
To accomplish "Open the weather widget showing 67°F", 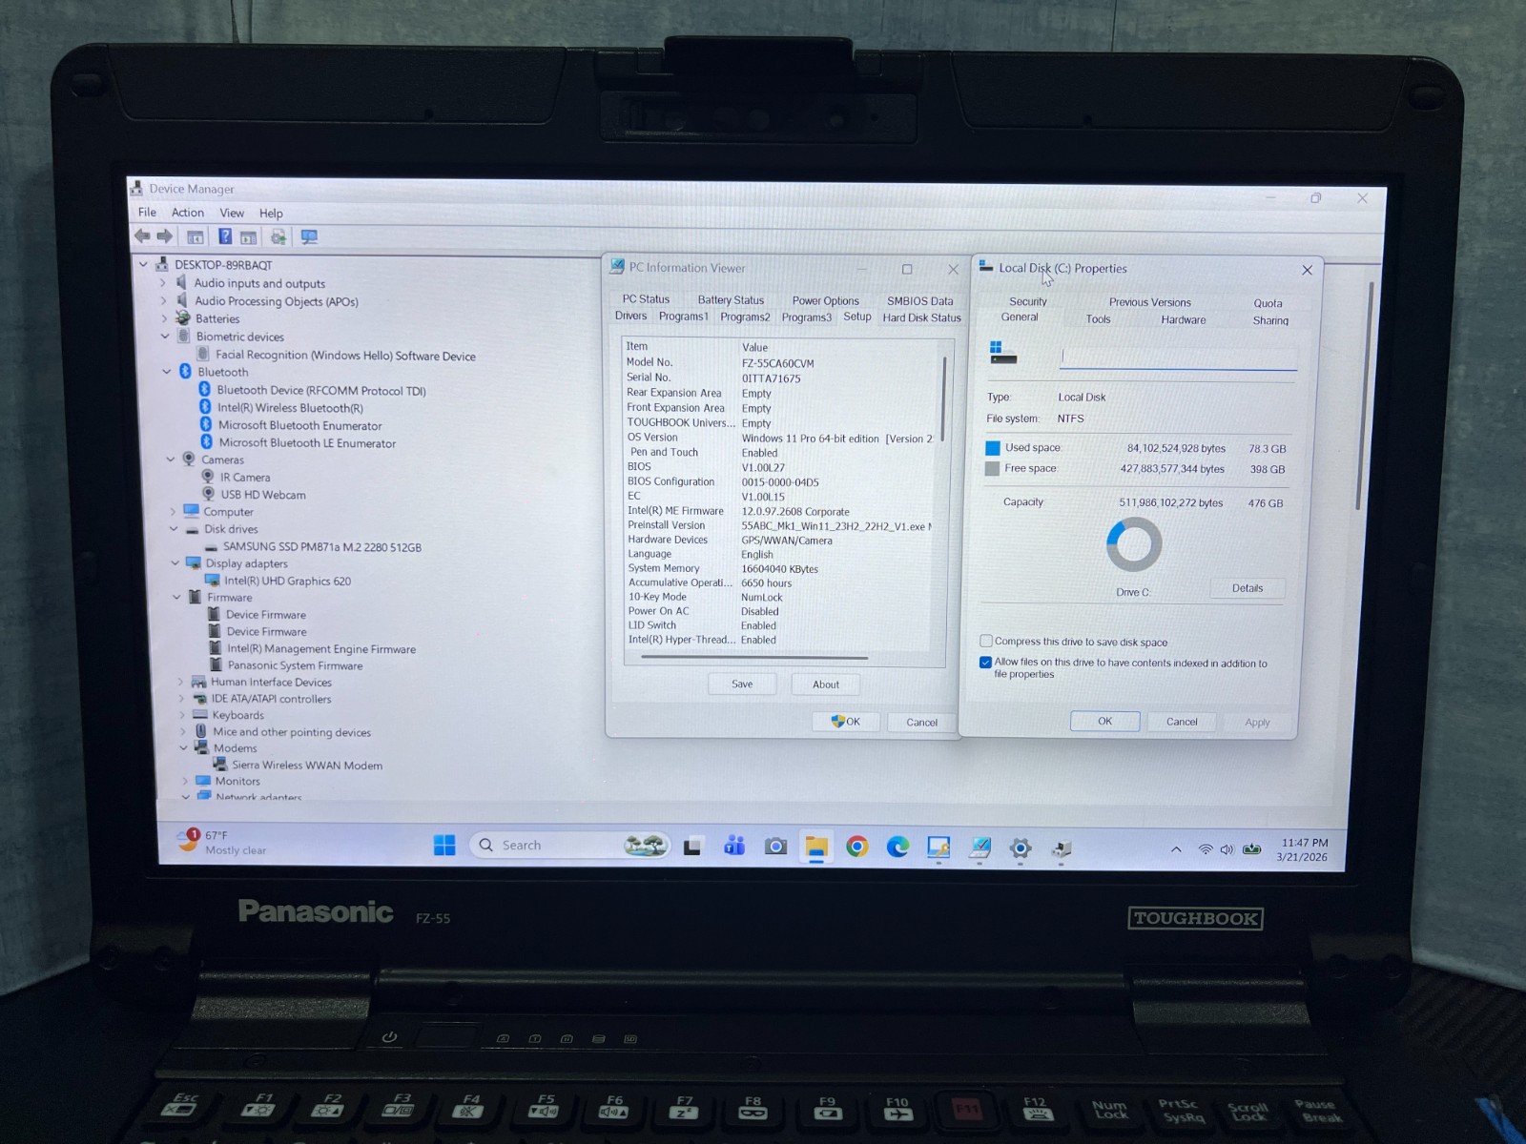I will click(x=224, y=842).
